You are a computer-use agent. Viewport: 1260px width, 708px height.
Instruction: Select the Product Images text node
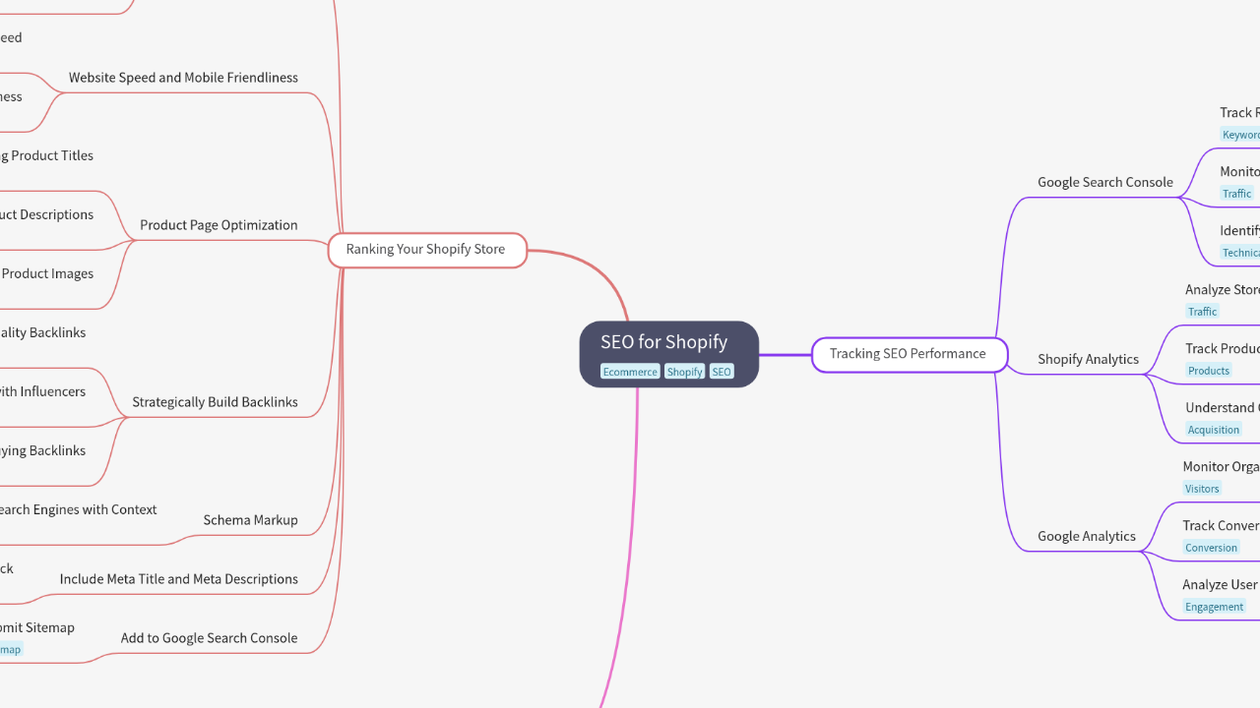[47, 273]
